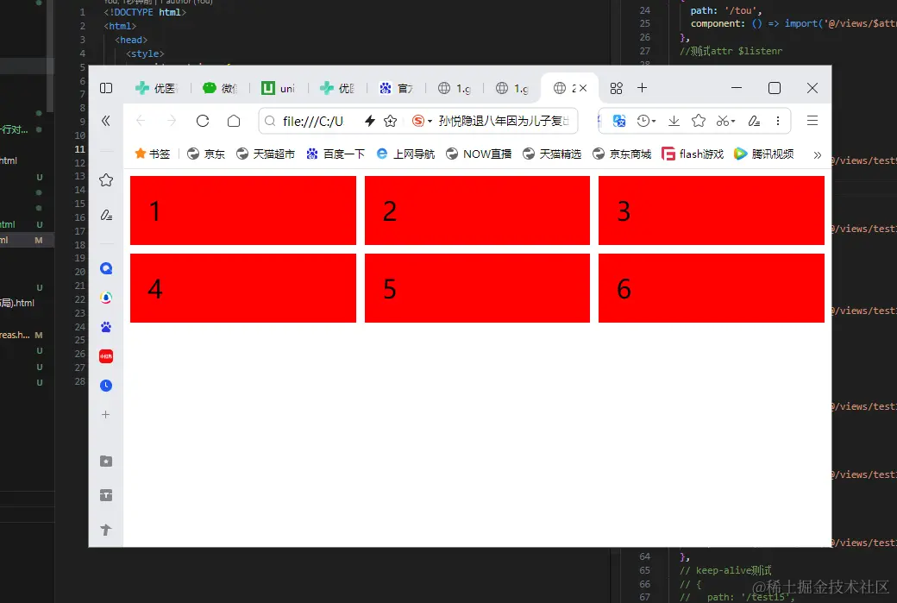
Task: Click the file:///C:/U address field
Action: (x=312, y=122)
